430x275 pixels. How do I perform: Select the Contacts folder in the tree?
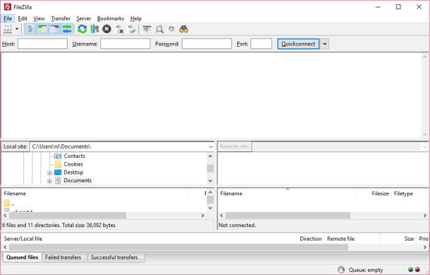click(74, 156)
